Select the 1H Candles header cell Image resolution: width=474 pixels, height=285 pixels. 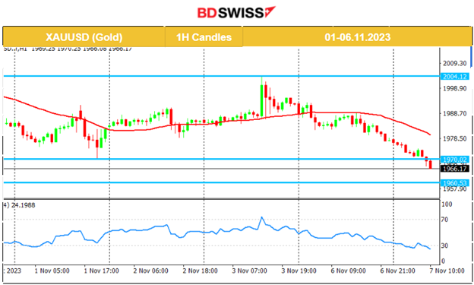204,37
